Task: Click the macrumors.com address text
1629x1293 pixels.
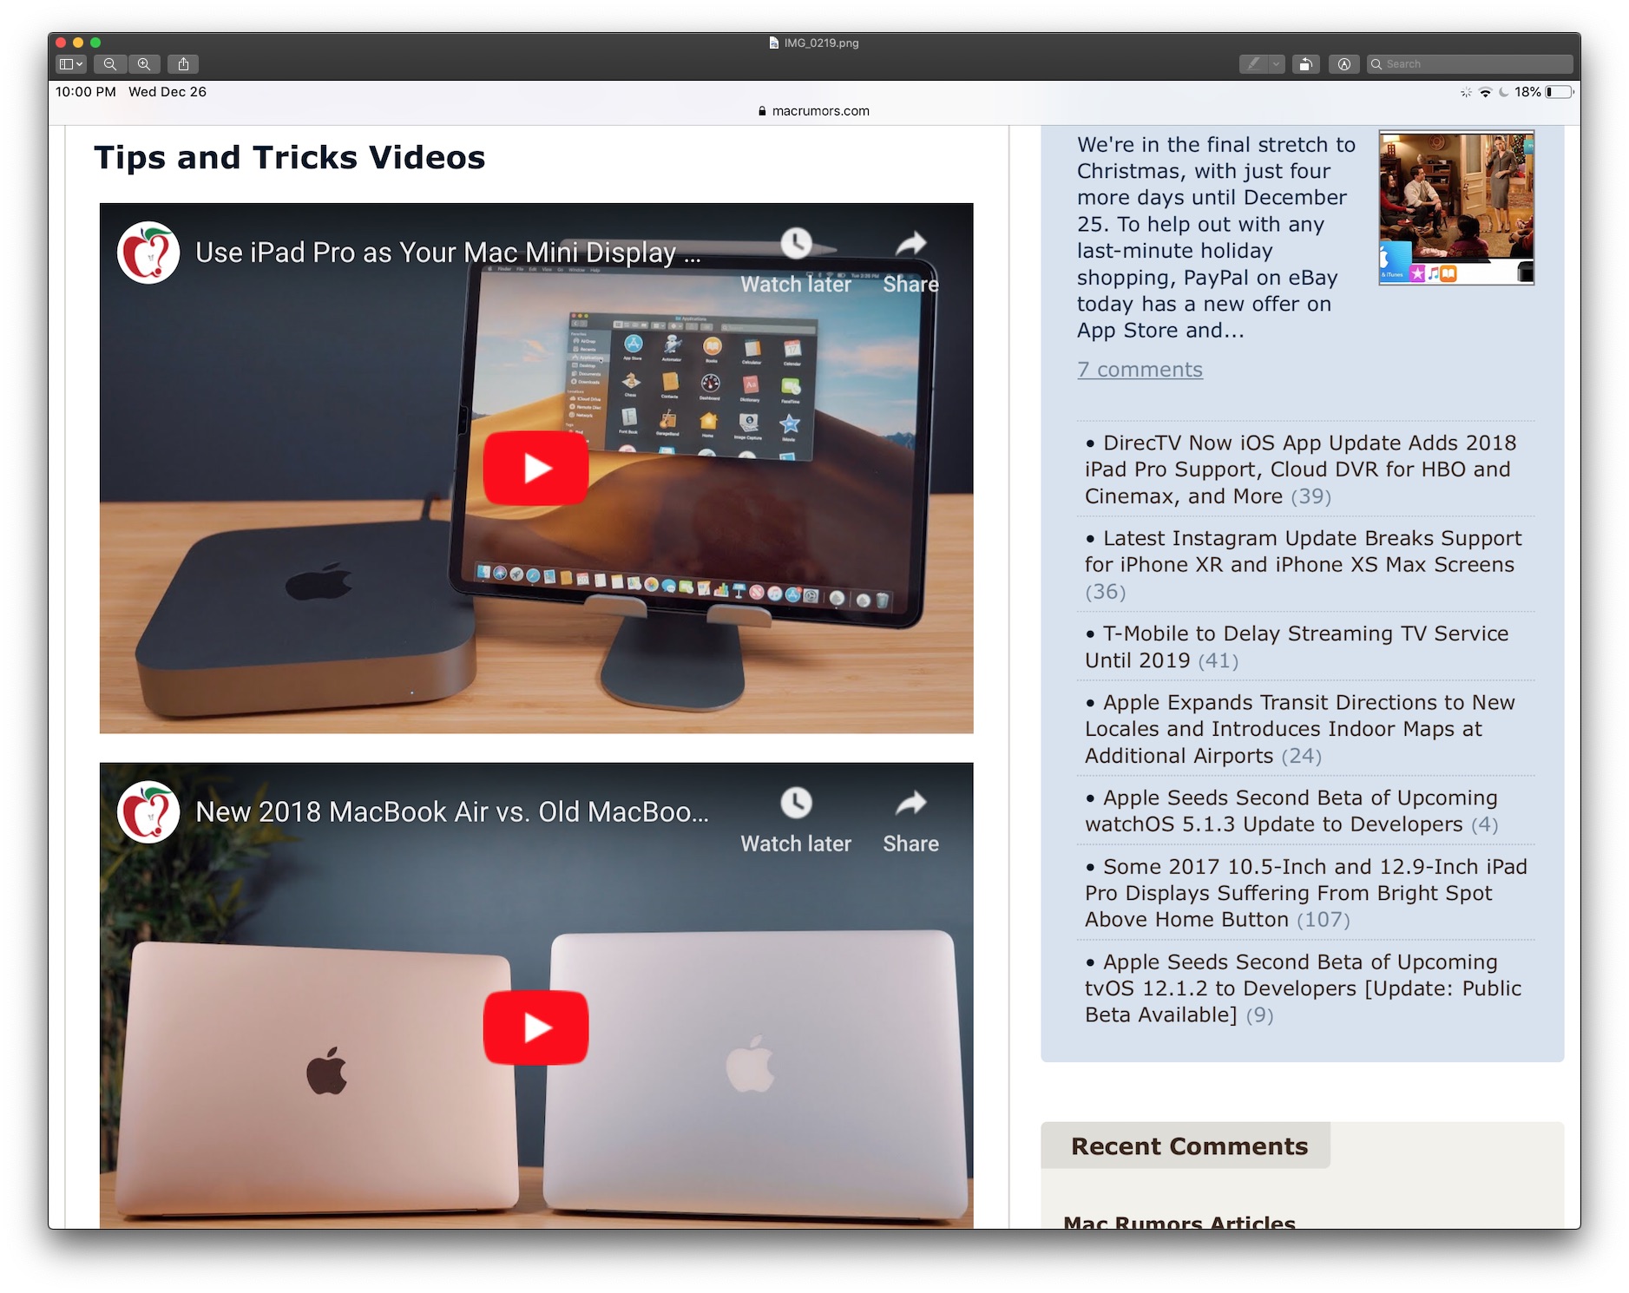Action: 821,111
